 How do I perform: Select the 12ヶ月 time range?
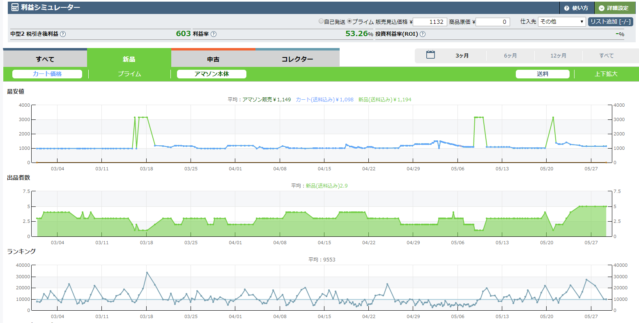(x=558, y=55)
